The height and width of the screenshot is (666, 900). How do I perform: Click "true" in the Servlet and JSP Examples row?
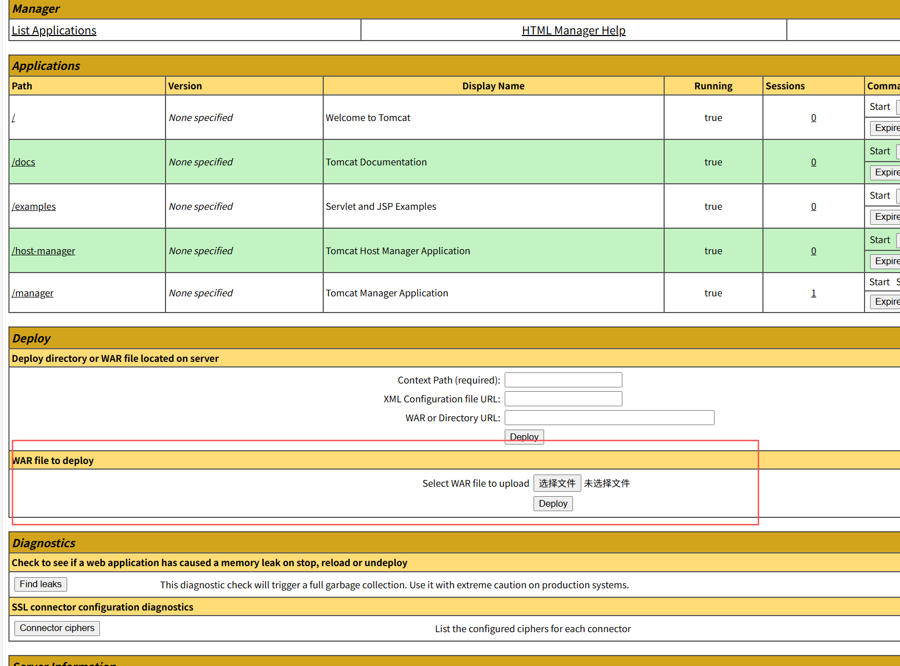click(713, 206)
